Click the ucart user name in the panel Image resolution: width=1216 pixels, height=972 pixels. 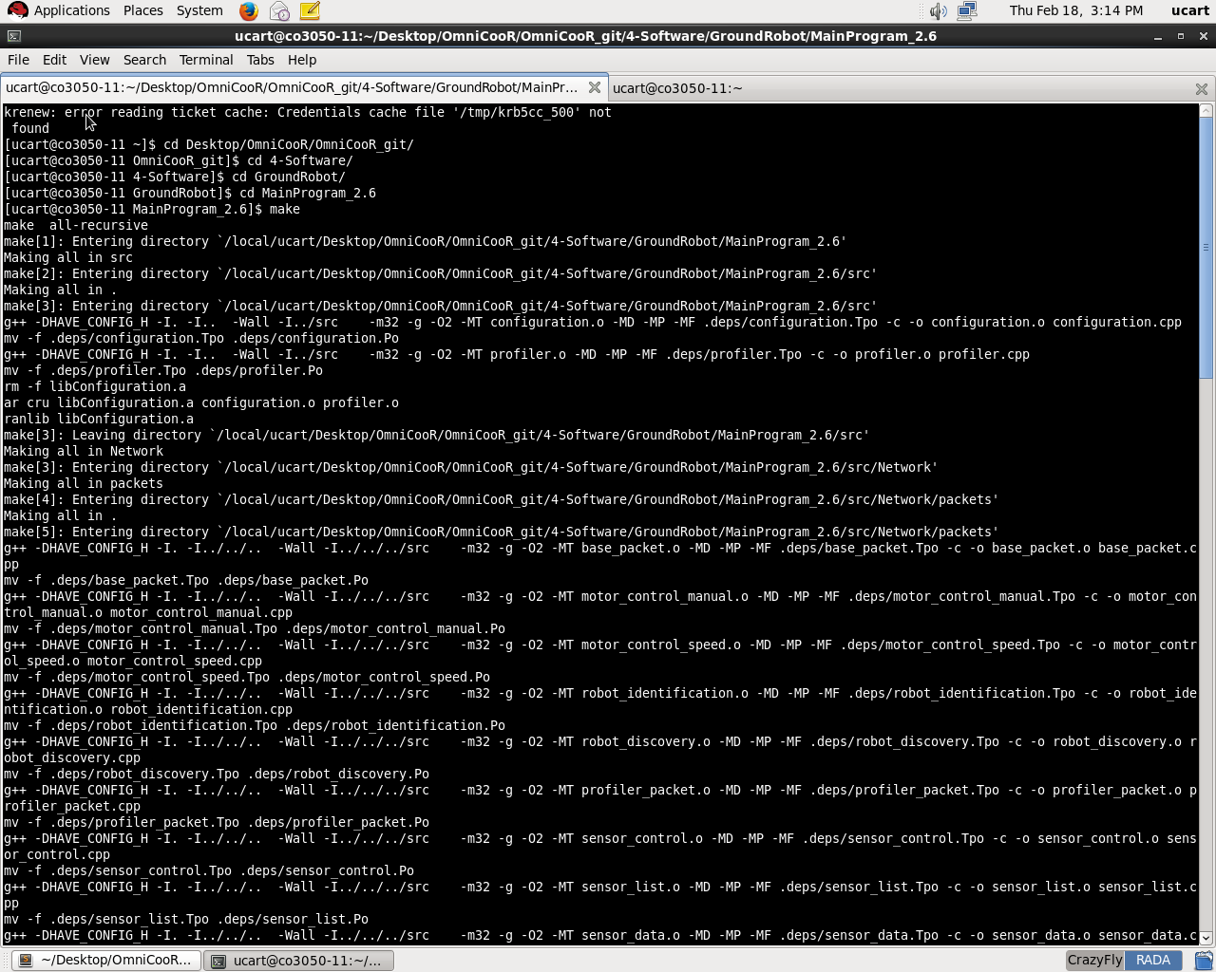click(1189, 10)
